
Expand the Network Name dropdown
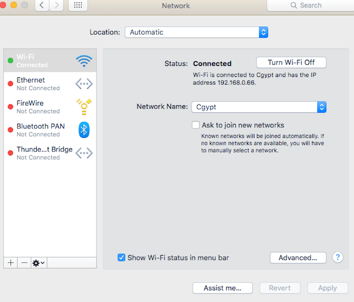coord(258,107)
